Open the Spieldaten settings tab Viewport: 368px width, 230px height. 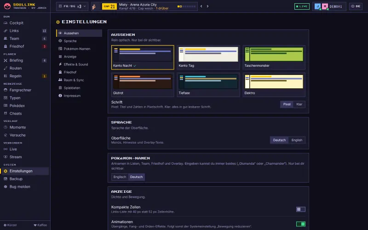click(79, 88)
